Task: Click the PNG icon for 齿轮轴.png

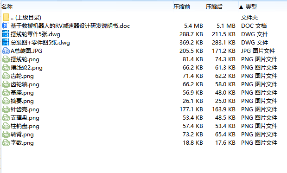Action: (x=6, y=84)
